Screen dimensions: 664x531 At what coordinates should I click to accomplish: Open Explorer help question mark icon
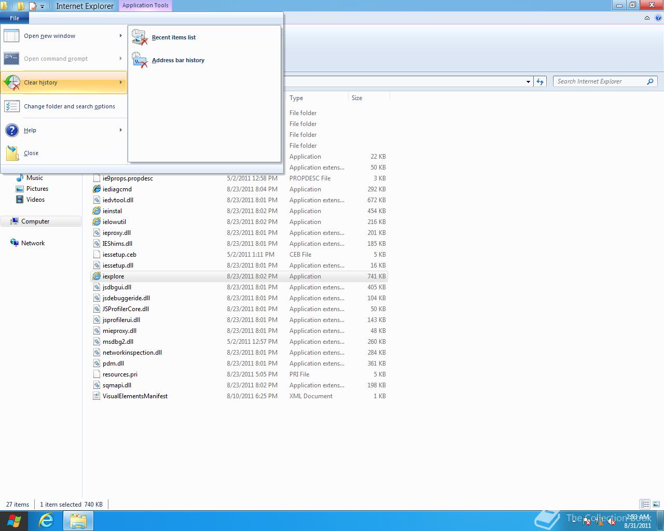tap(658, 18)
